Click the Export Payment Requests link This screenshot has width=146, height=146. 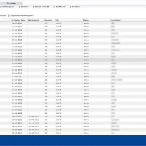[x=22, y=16]
